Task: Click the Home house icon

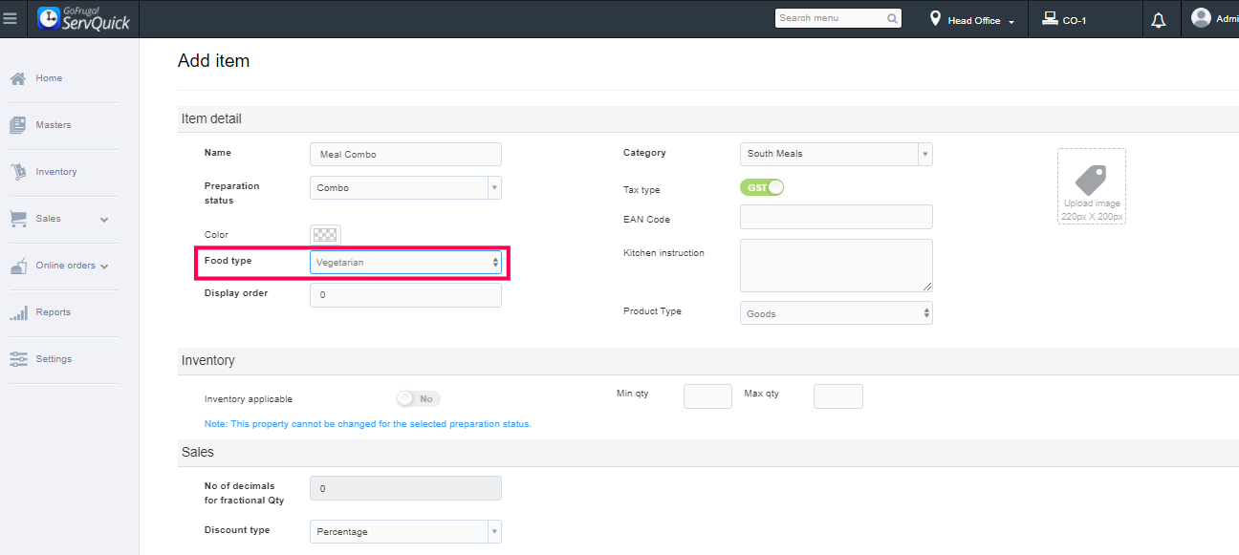Action: click(18, 78)
